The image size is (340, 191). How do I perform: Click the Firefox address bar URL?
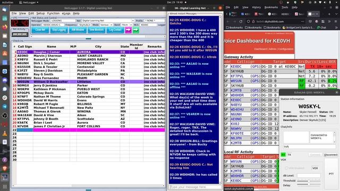(270, 21)
